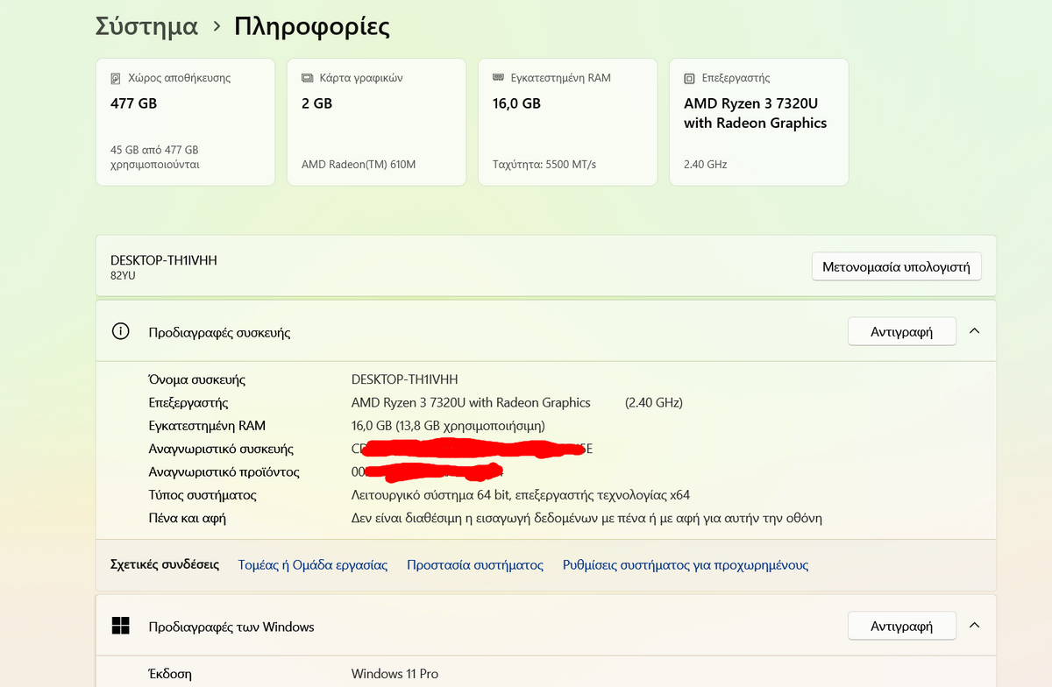1052x687 pixels.
Task: Copy device specifications with Αντιγραφή
Action: [901, 331]
